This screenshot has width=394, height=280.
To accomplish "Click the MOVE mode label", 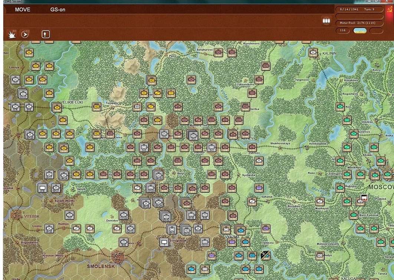I will [x=23, y=10].
